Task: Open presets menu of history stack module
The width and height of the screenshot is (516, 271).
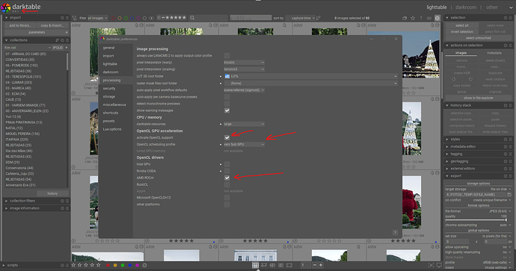Action: 511,105
